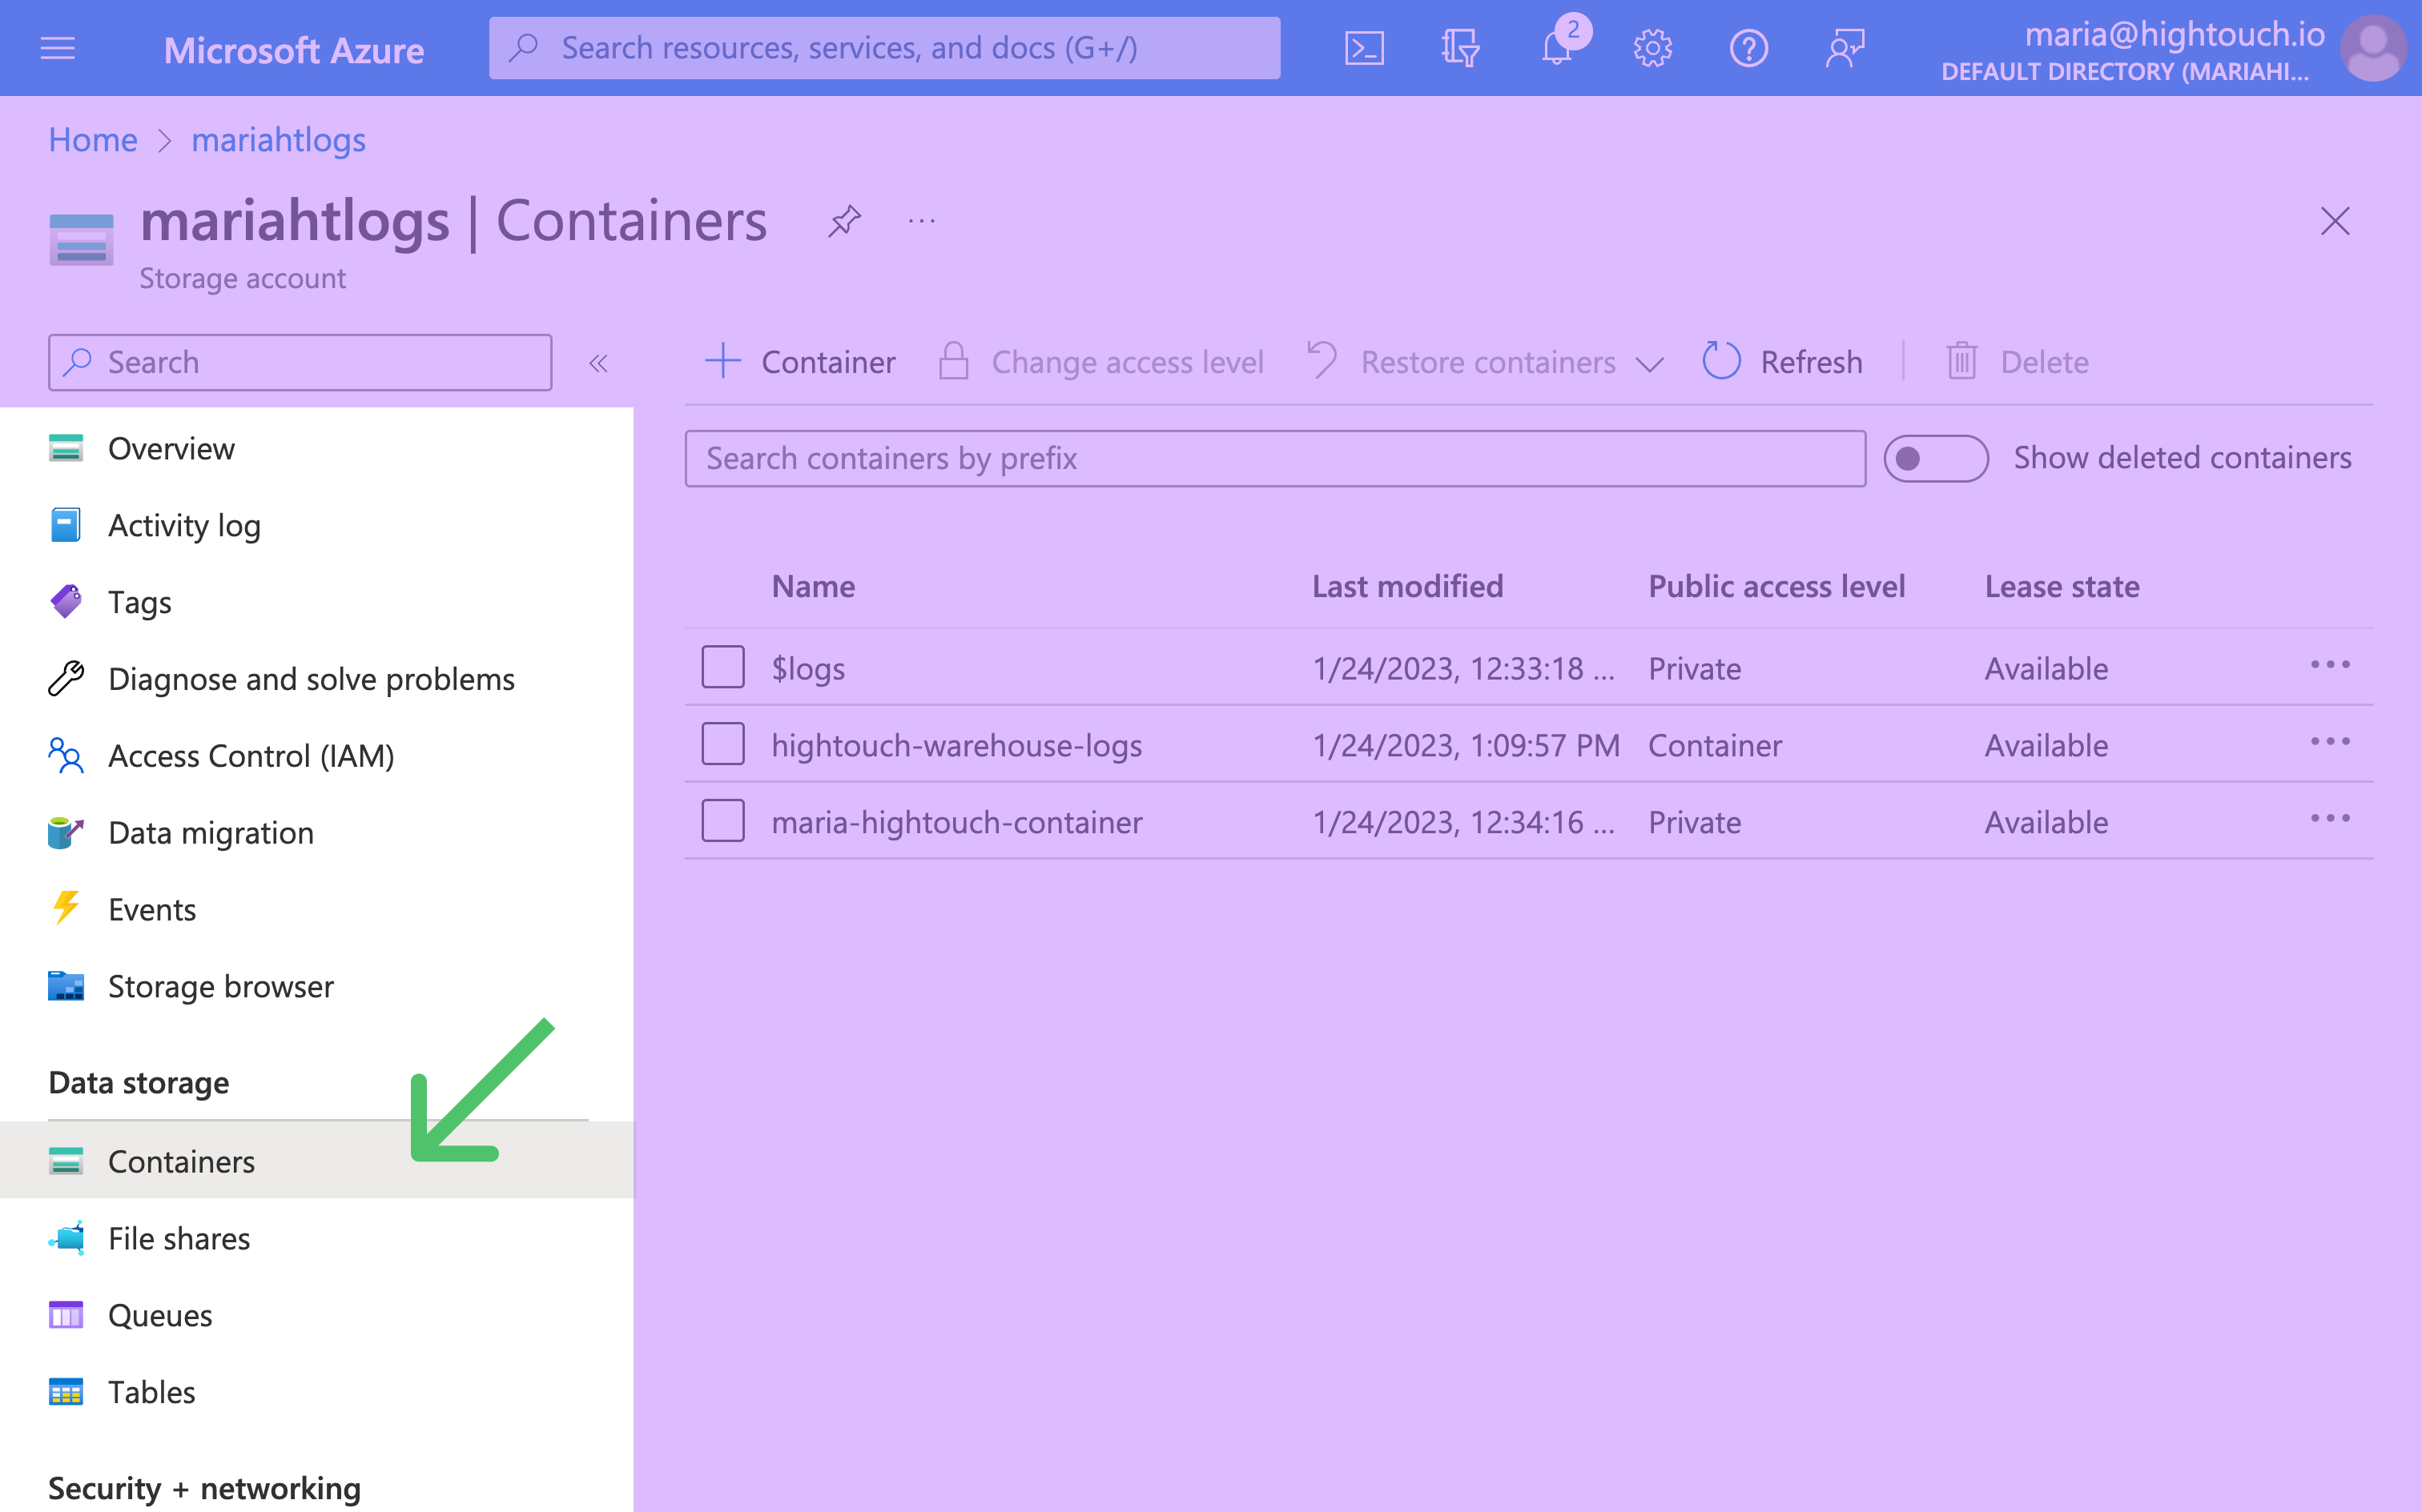Open Storage browser in sidebar
The width and height of the screenshot is (2422, 1512).
click(x=220, y=986)
